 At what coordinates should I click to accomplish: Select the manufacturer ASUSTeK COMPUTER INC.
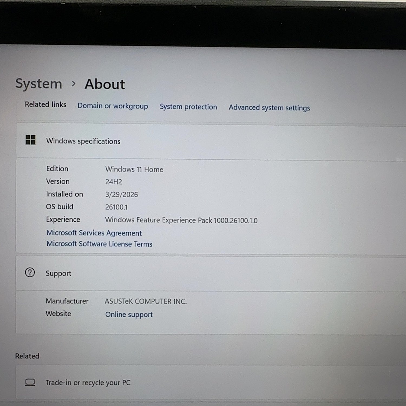[x=146, y=301]
